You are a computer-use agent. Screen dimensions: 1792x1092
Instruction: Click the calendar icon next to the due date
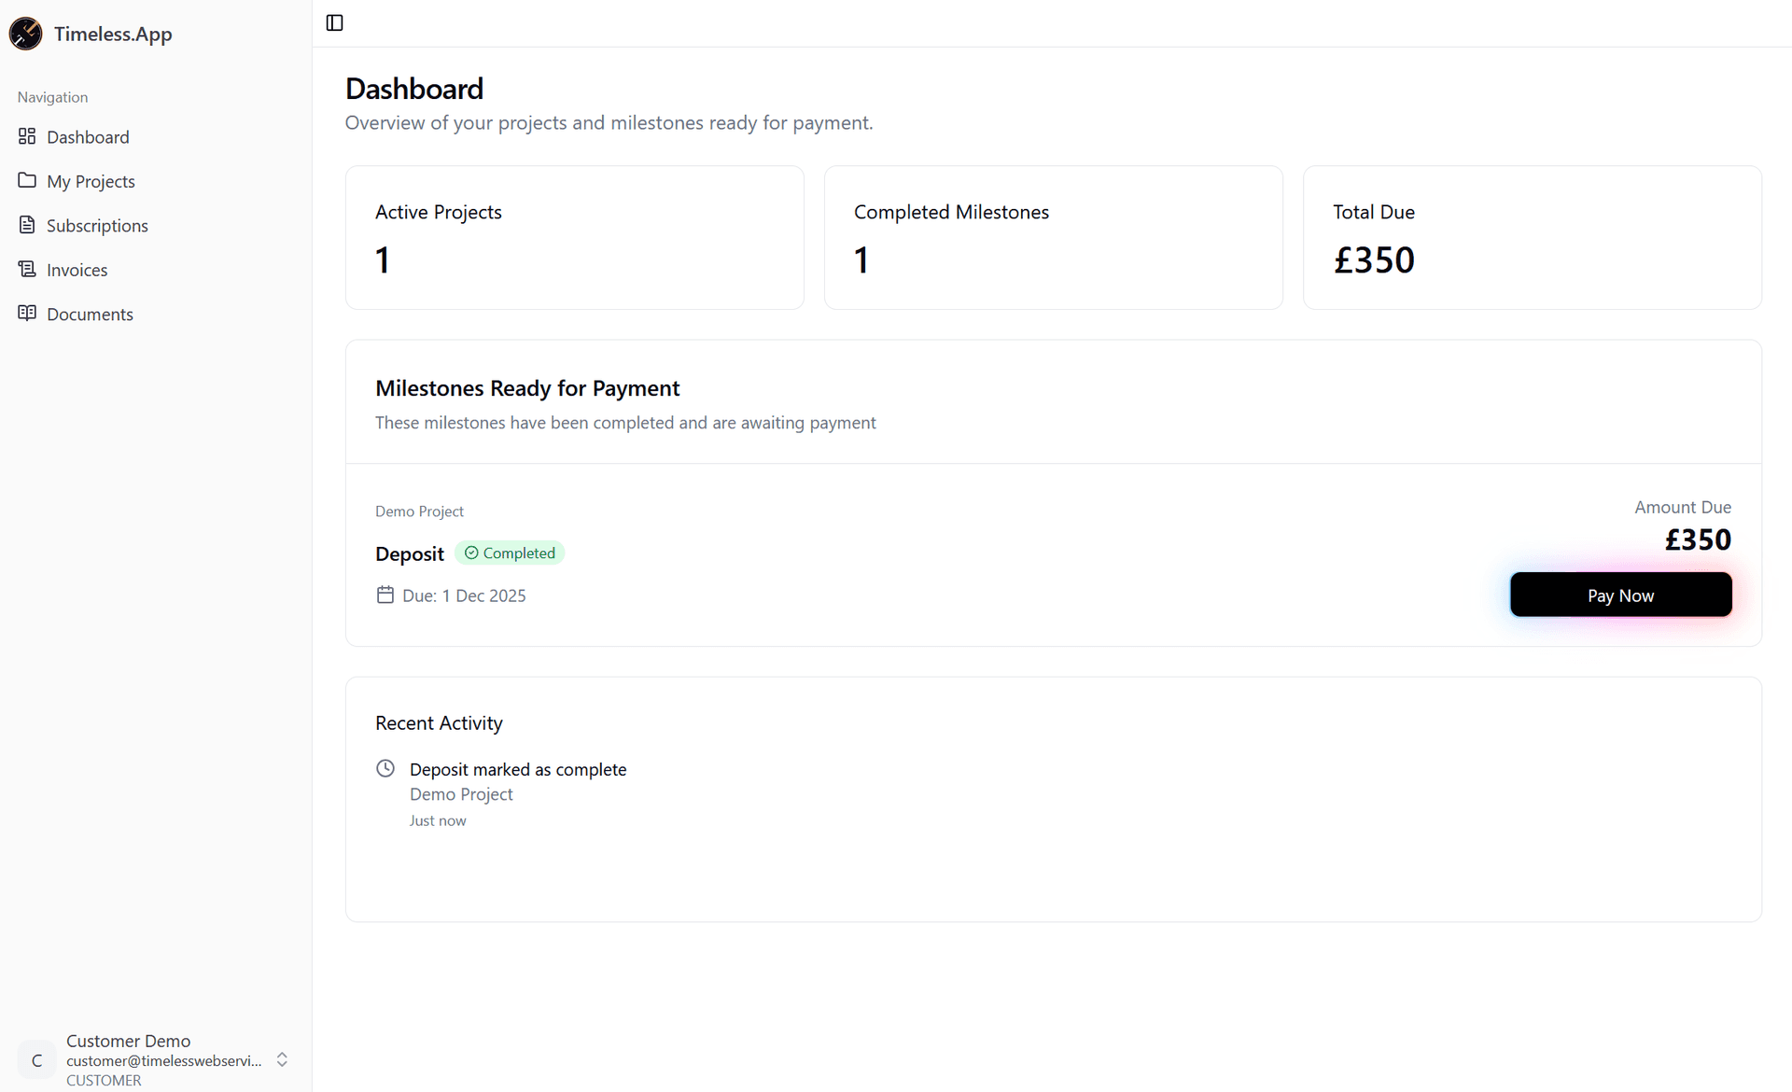tap(385, 594)
